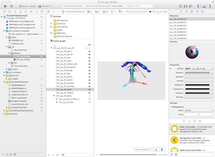Show the object library

tap(195, 121)
